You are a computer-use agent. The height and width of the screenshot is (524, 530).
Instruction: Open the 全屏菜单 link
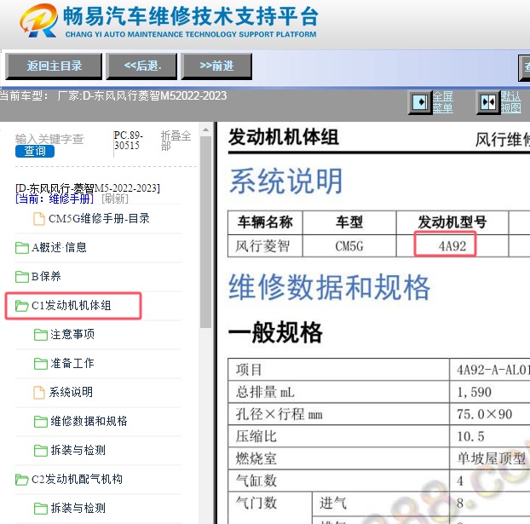(x=443, y=102)
